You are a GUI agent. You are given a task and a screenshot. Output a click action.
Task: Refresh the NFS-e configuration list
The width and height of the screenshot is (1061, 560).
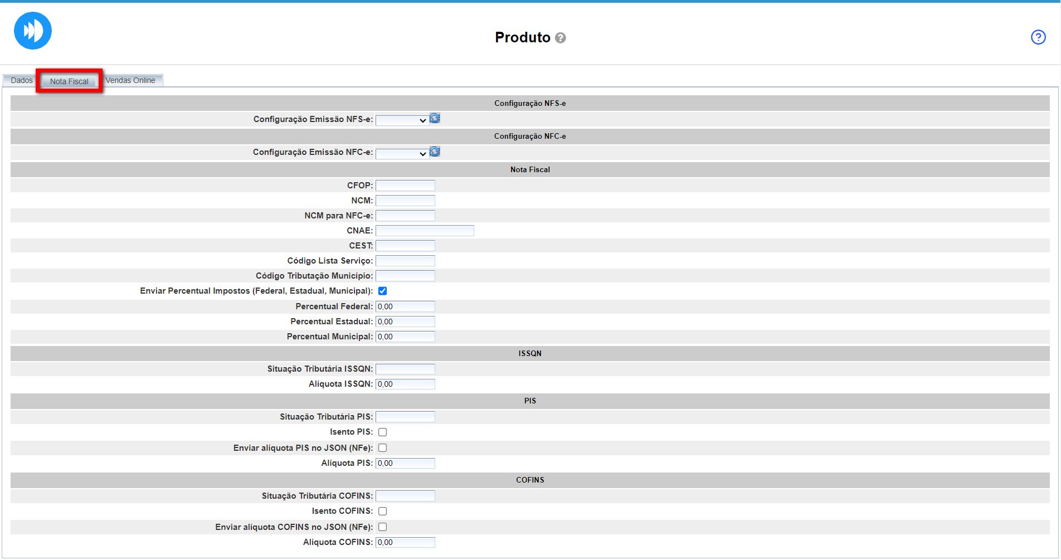pyautogui.click(x=435, y=119)
